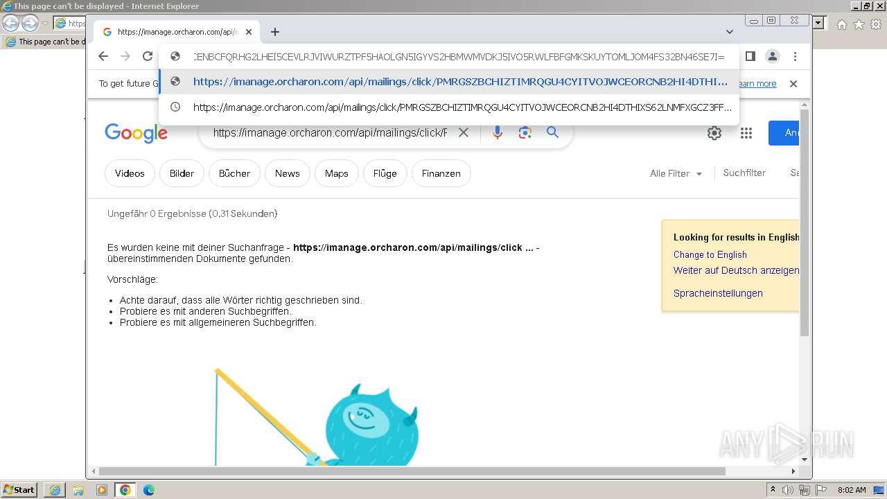Click inside the Google search field
Viewport: 887px width, 499px height.
point(330,132)
